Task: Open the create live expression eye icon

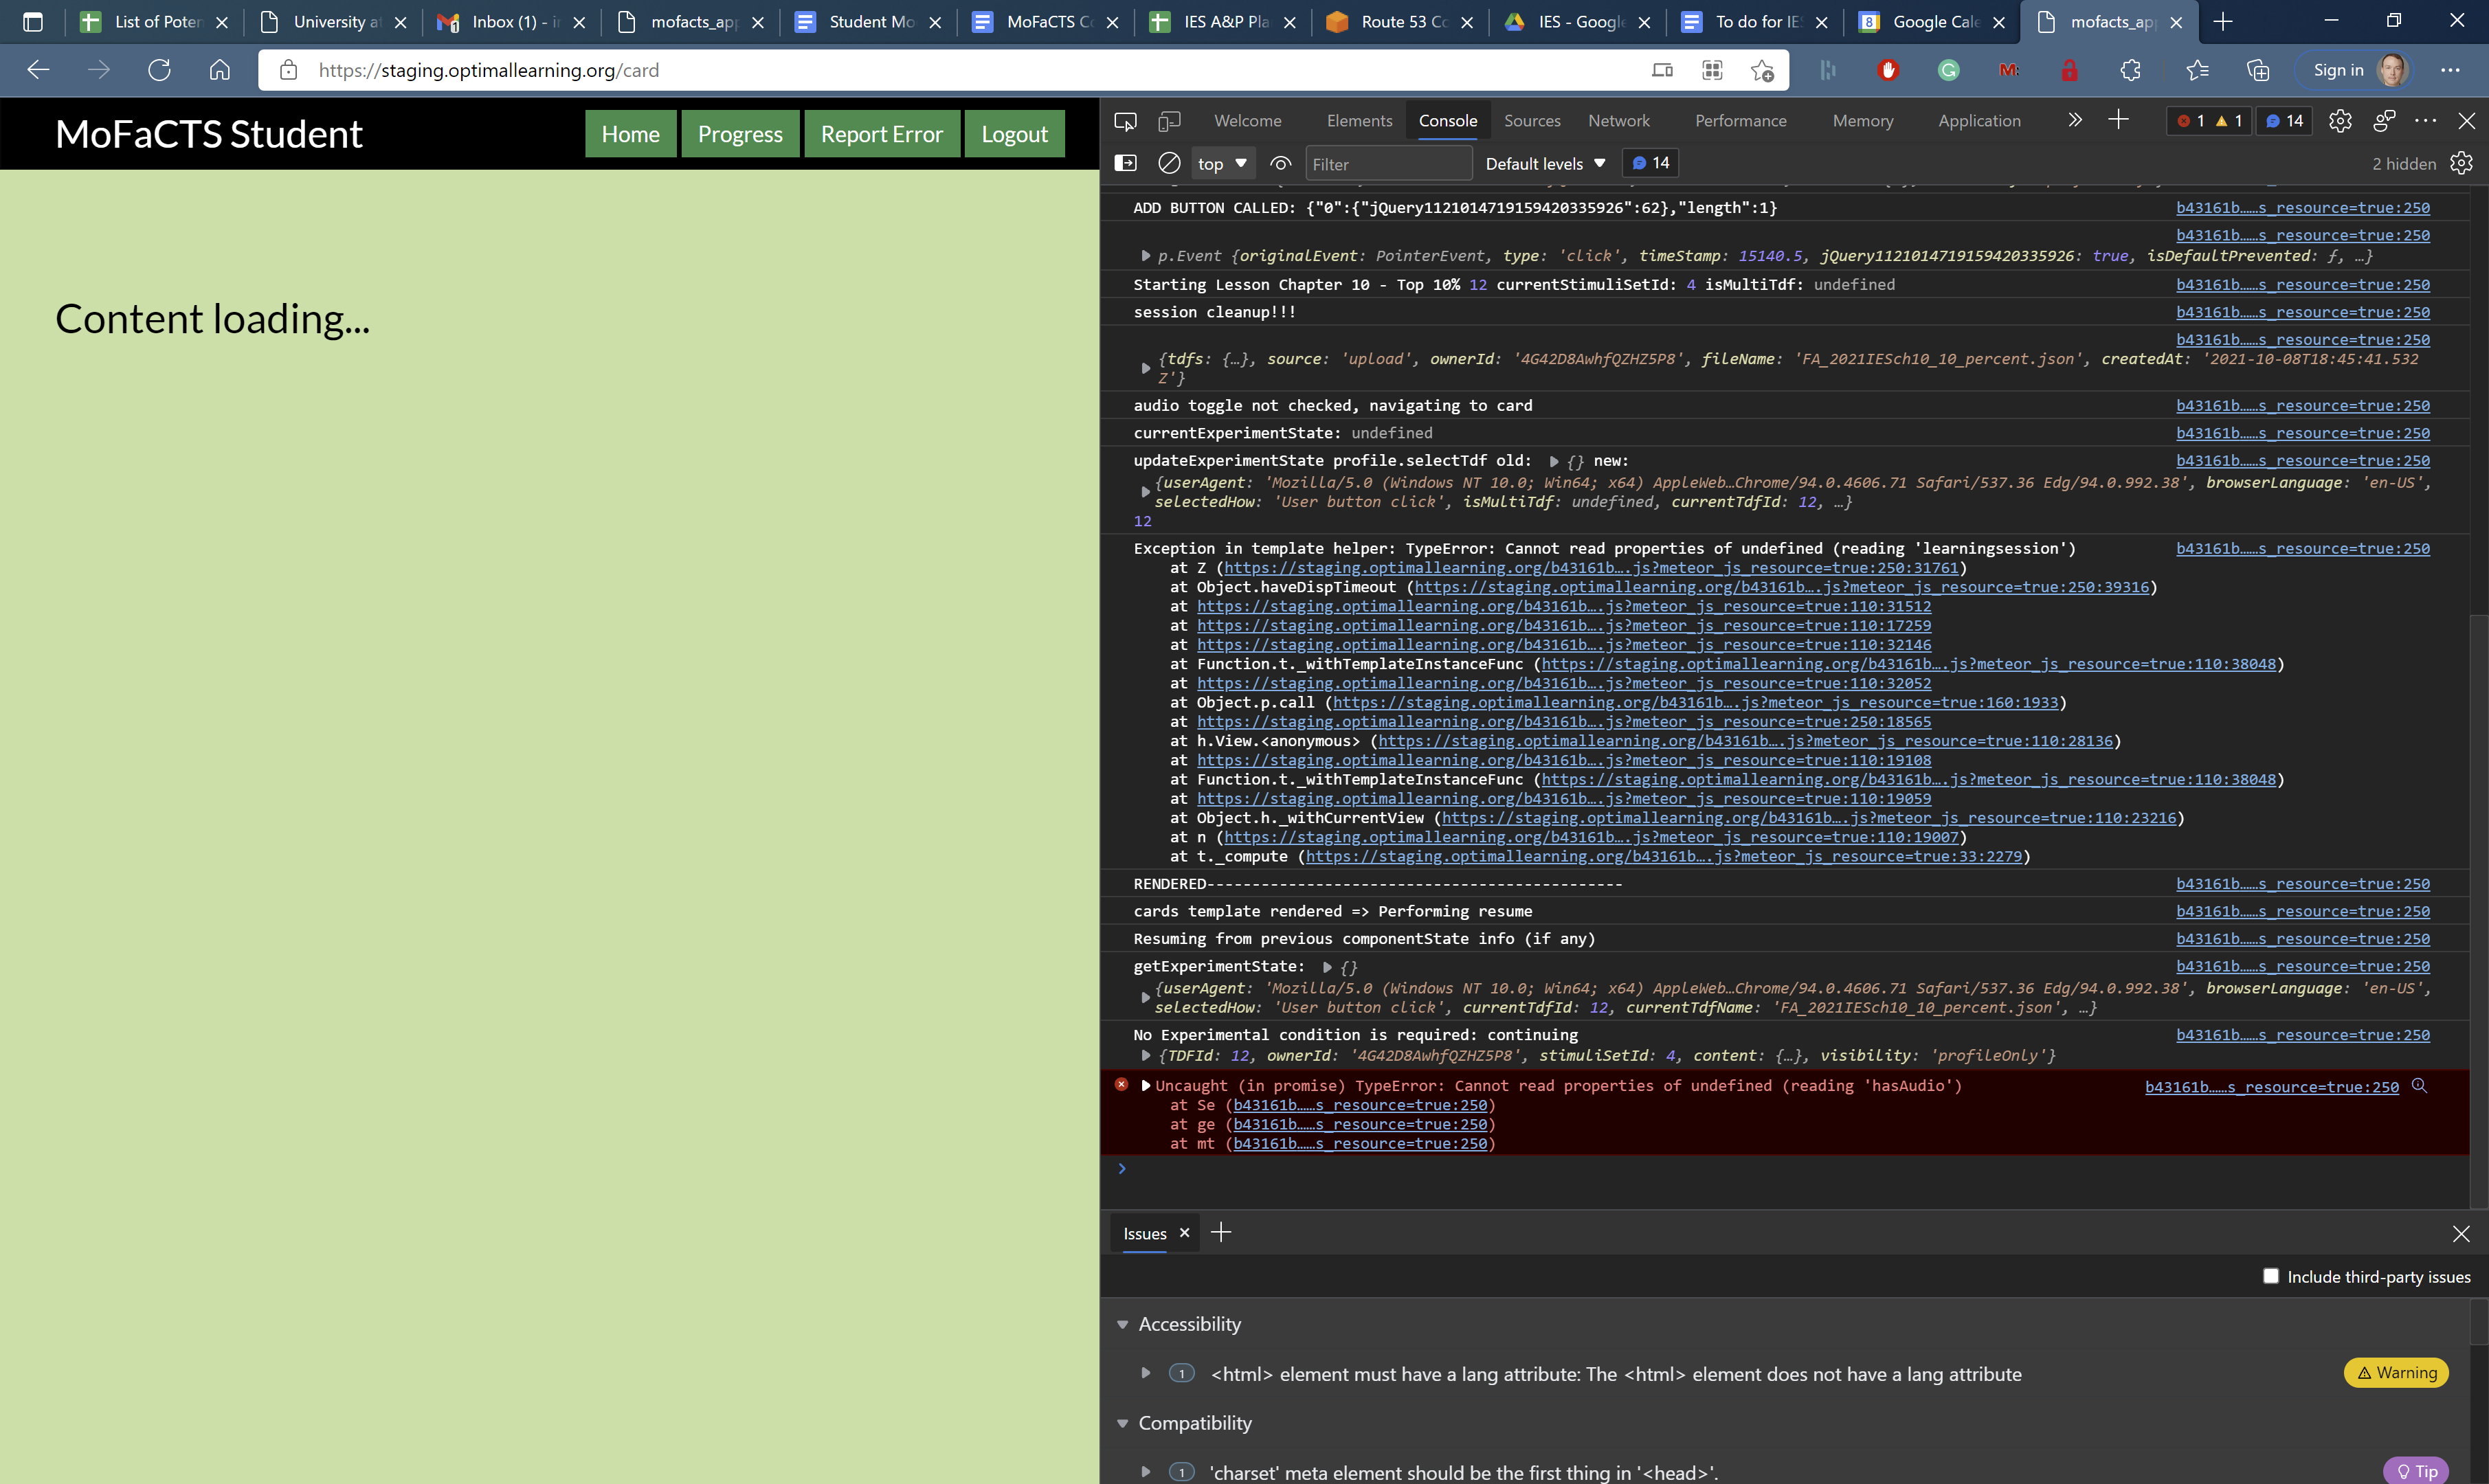Action: 1280,162
